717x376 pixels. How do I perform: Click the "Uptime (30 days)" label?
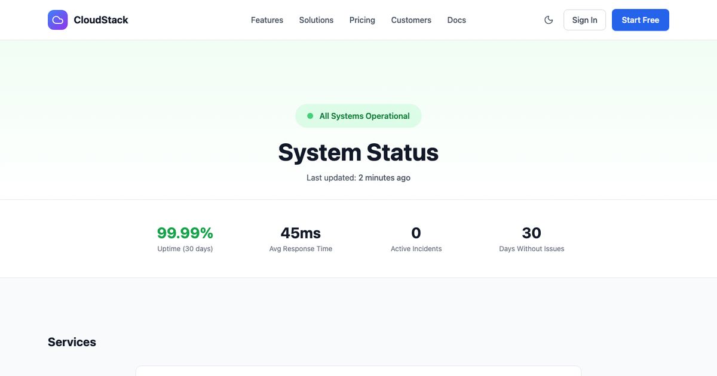click(185, 249)
